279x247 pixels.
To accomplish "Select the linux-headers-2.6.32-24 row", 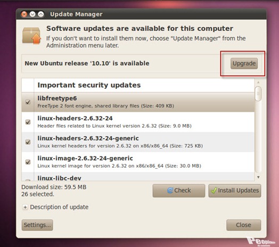I will (138, 122).
